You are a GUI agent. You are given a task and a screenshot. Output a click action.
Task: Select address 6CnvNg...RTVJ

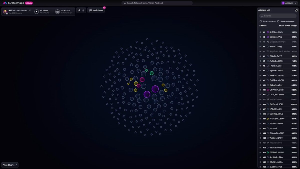pos(276,114)
